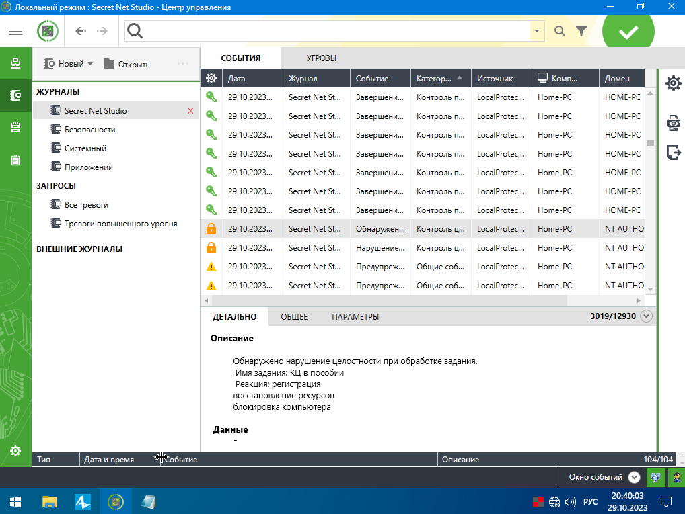This screenshot has width=685, height=514.
Task: Open the Windows Start menu
Action: point(15,502)
